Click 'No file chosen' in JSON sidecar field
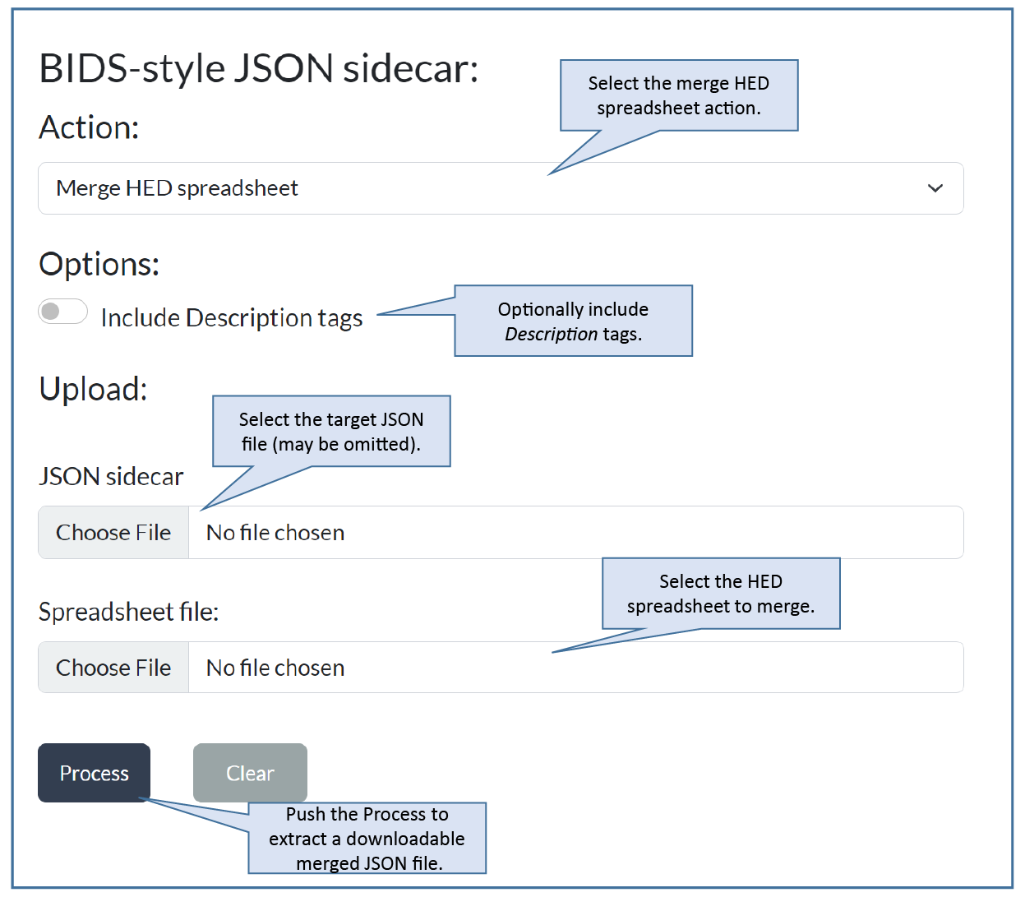The width and height of the screenshot is (1025, 897). click(x=275, y=533)
